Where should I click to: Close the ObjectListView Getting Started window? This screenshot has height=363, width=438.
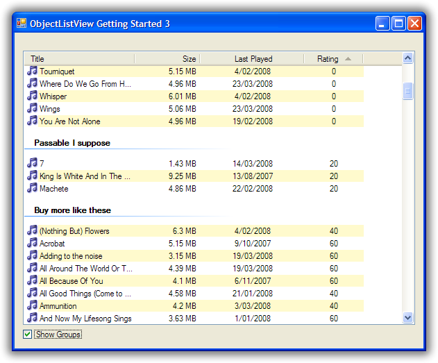coord(414,23)
